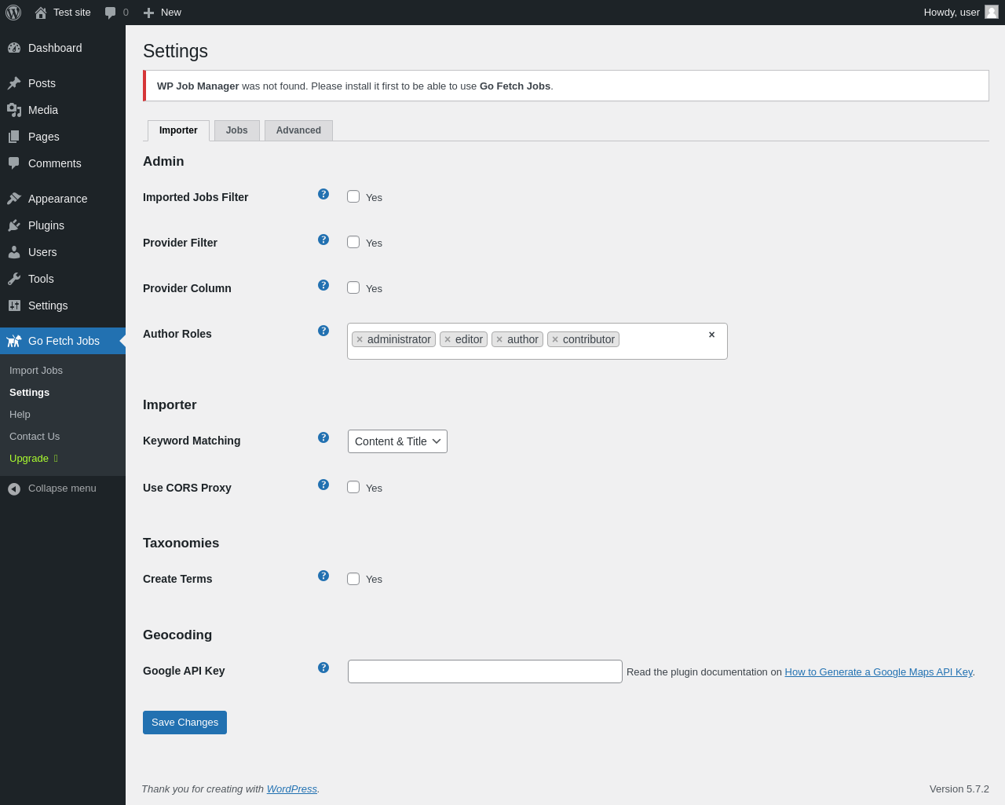Clear all Author Roles selections
1005x805 pixels.
(711, 335)
